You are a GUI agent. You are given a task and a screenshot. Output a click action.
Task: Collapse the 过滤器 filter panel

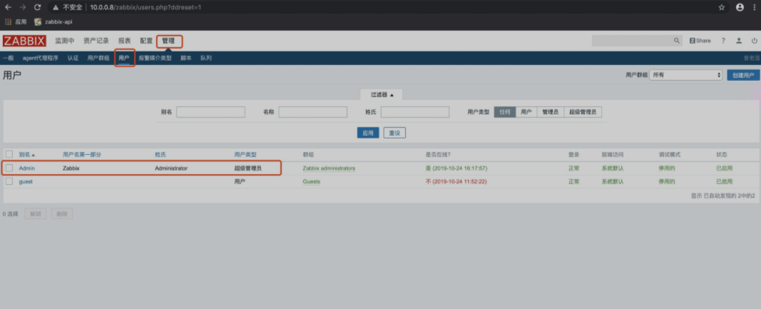pyautogui.click(x=382, y=95)
